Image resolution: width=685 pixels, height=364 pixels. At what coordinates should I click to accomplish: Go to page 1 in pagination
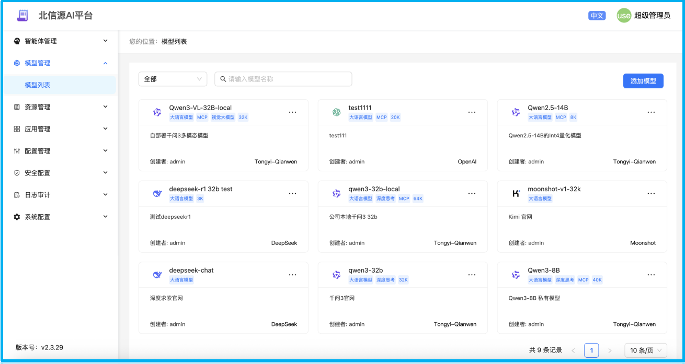[x=591, y=350]
